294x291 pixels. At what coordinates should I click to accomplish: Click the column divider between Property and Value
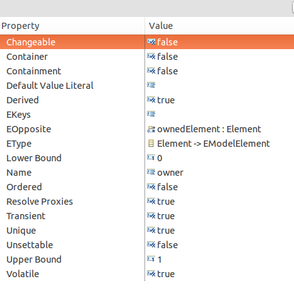[145, 26]
